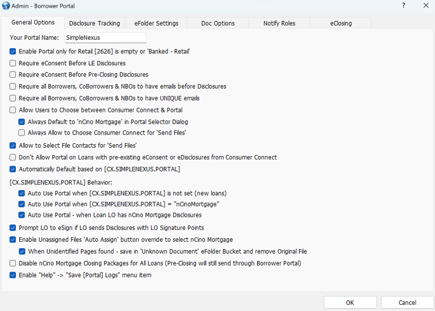Uncheck Always Default to 'nCino Mortgage' in Selector

click(x=22, y=121)
